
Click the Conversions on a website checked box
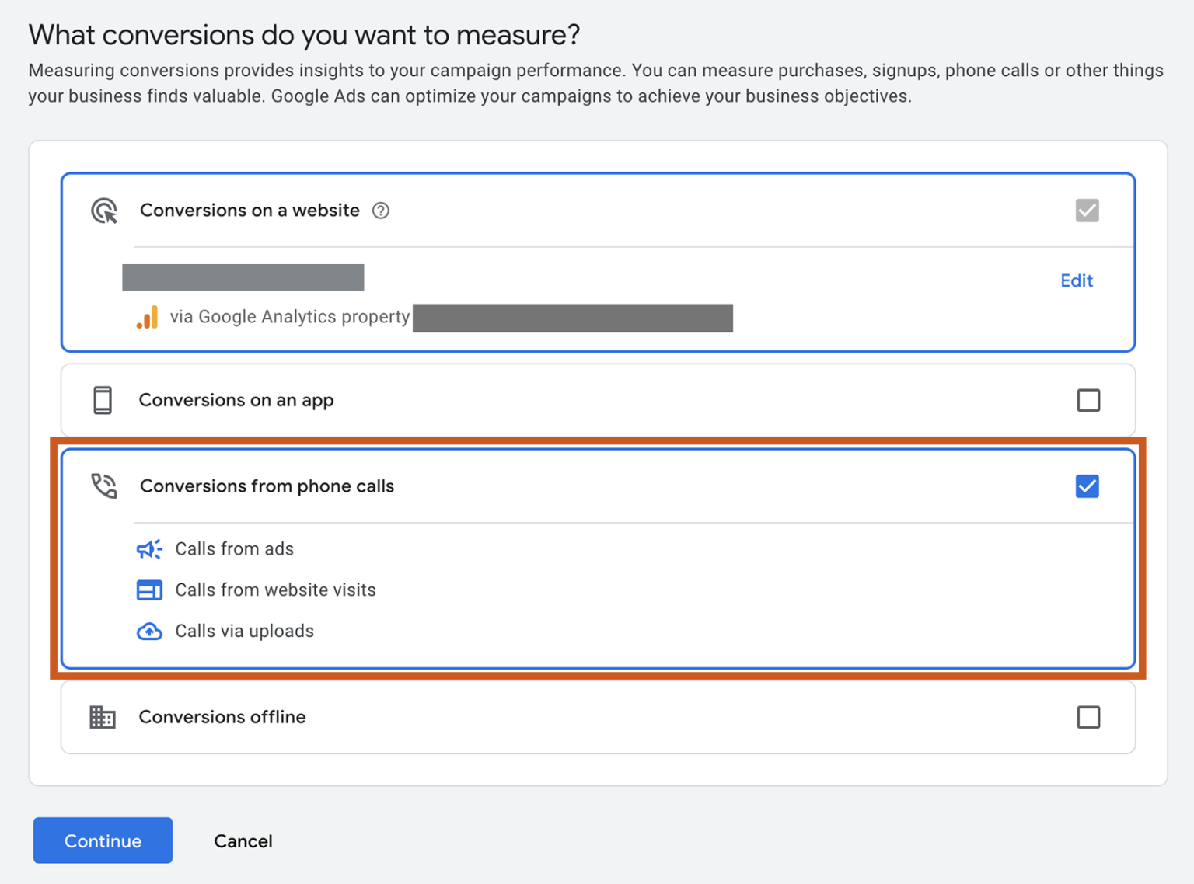tap(1088, 211)
